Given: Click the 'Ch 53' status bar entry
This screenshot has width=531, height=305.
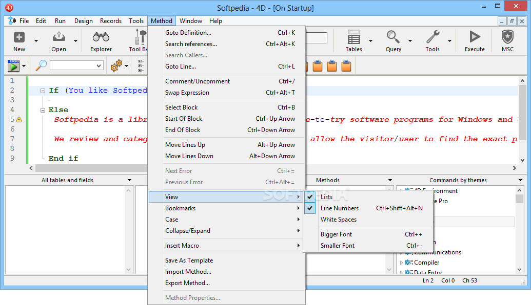Looking at the screenshot, I should [x=469, y=280].
